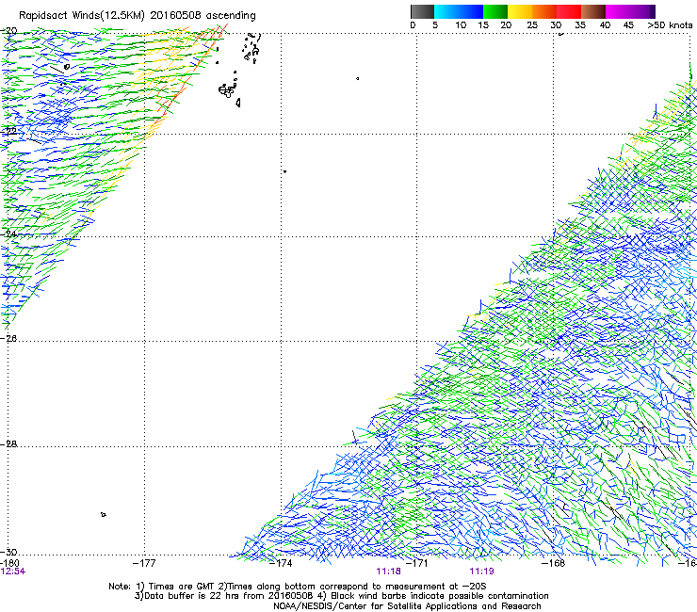Click the purple '11:18' swath time label
Viewport: 697px width, 612px height.
388,572
